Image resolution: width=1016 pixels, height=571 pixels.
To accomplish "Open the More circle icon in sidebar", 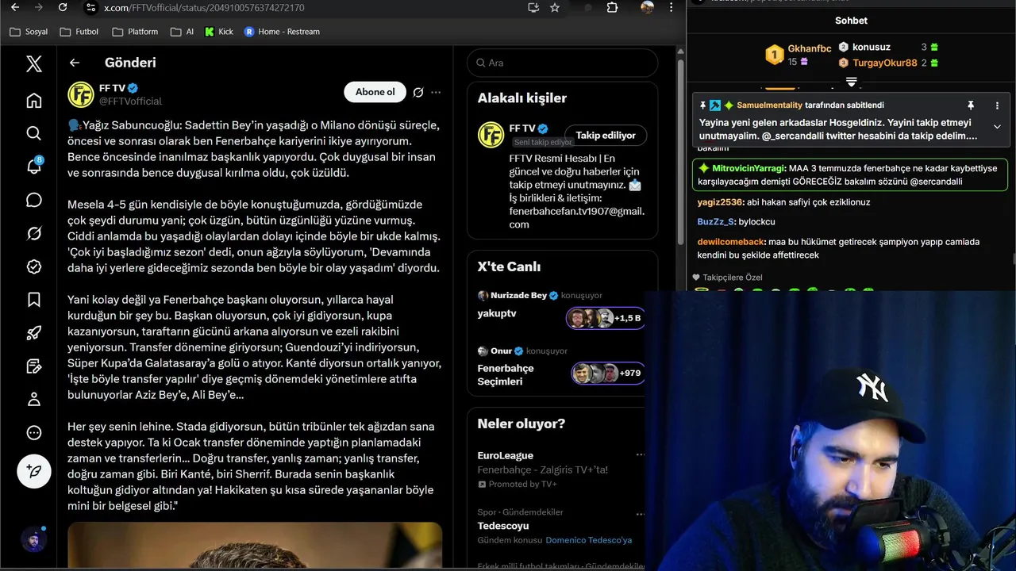I will tap(33, 433).
